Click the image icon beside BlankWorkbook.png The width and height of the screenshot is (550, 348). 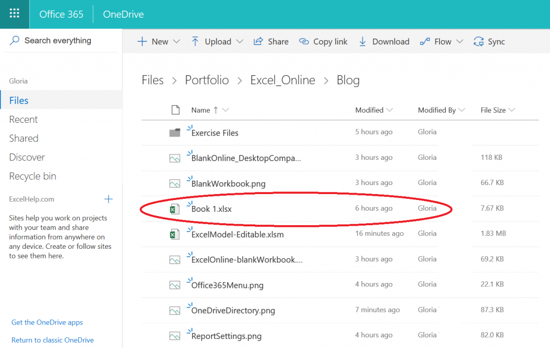coord(175,183)
